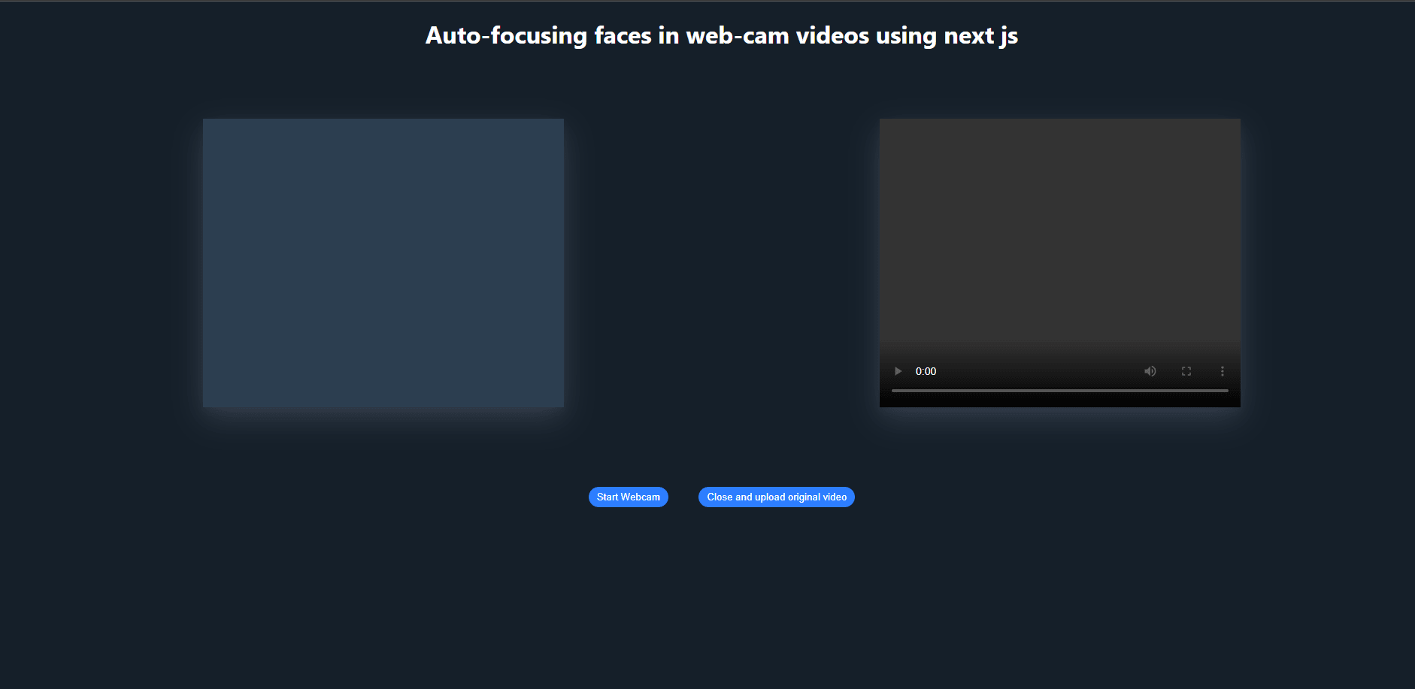Click Close and upload original video
This screenshot has height=689, width=1415.
tap(777, 497)
